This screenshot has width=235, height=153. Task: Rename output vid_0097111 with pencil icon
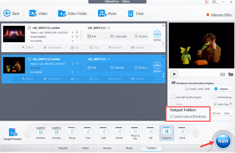pos(109,28)
